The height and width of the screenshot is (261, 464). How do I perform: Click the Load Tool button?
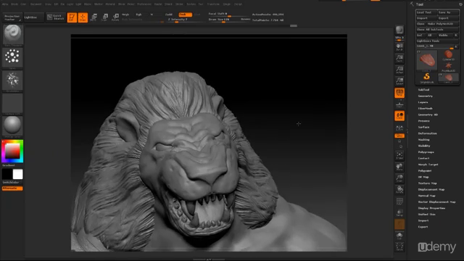[426, 12]
